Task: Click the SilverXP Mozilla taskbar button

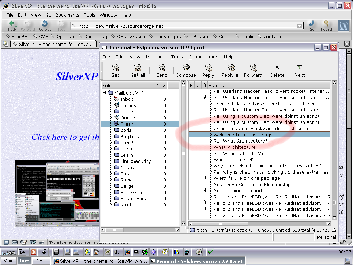Action: [x=101, y=261]
